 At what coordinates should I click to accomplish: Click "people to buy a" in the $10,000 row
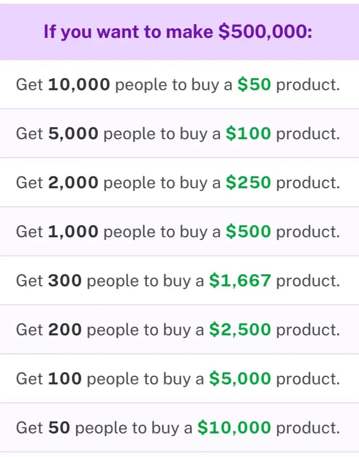pyautogui.click(x=134, y=428)
